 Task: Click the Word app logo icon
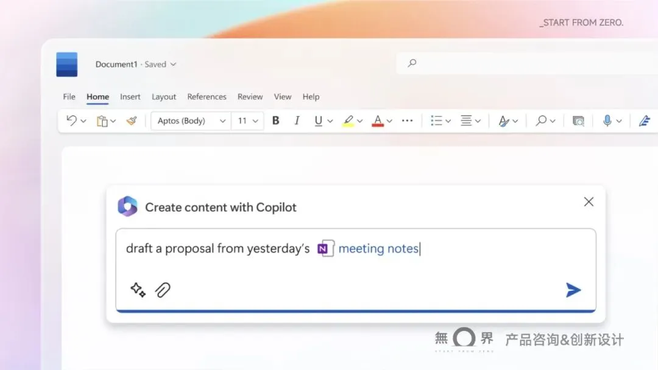[x=67, y=65]
